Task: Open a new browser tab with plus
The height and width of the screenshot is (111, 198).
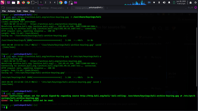Action: (107, 8)
